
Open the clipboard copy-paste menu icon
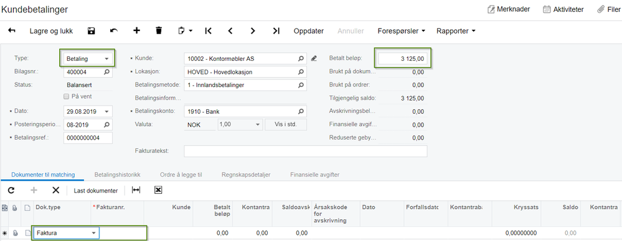pyautogui.click(x=185, y=31)
